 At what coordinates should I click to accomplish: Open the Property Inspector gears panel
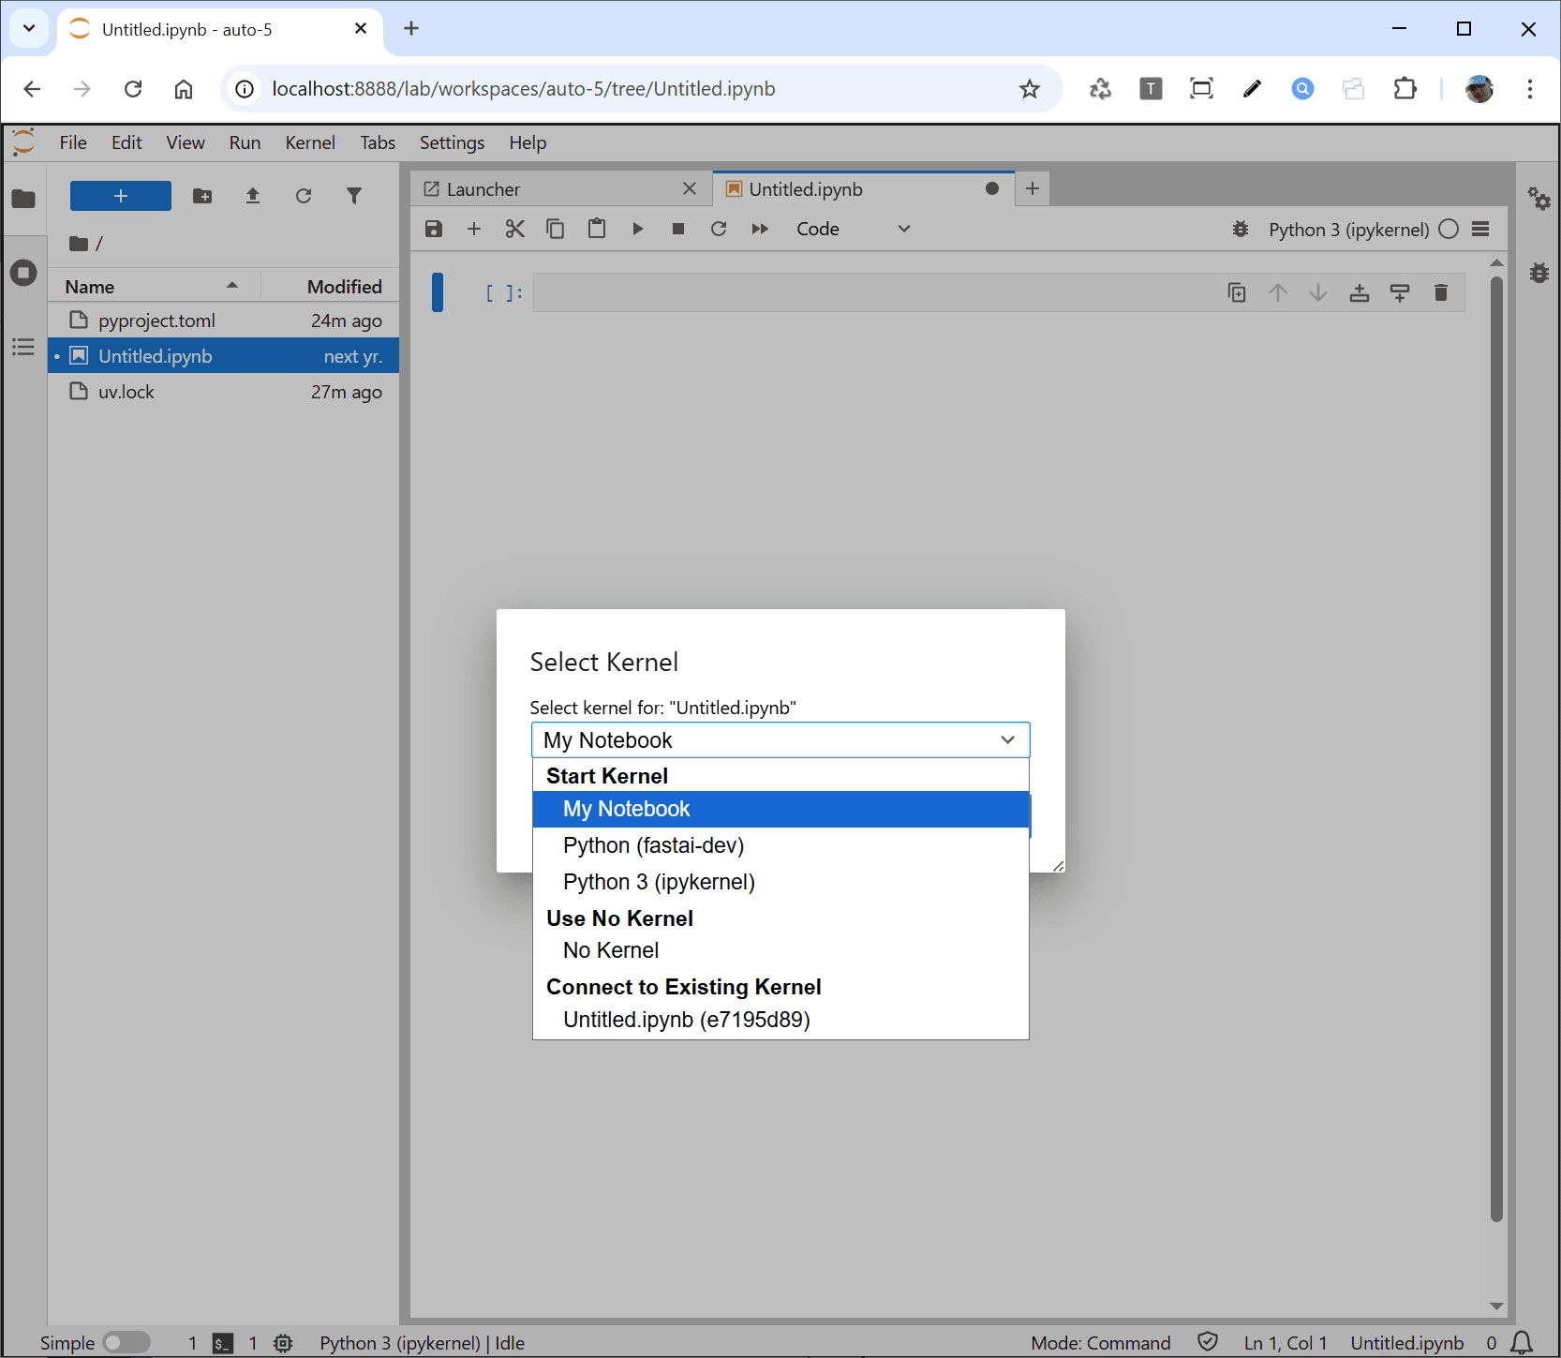[1539, 199]
